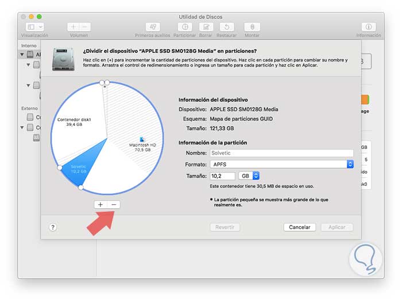Click the resize handle at the Solvetic left edge

click(x=60, y=167)
